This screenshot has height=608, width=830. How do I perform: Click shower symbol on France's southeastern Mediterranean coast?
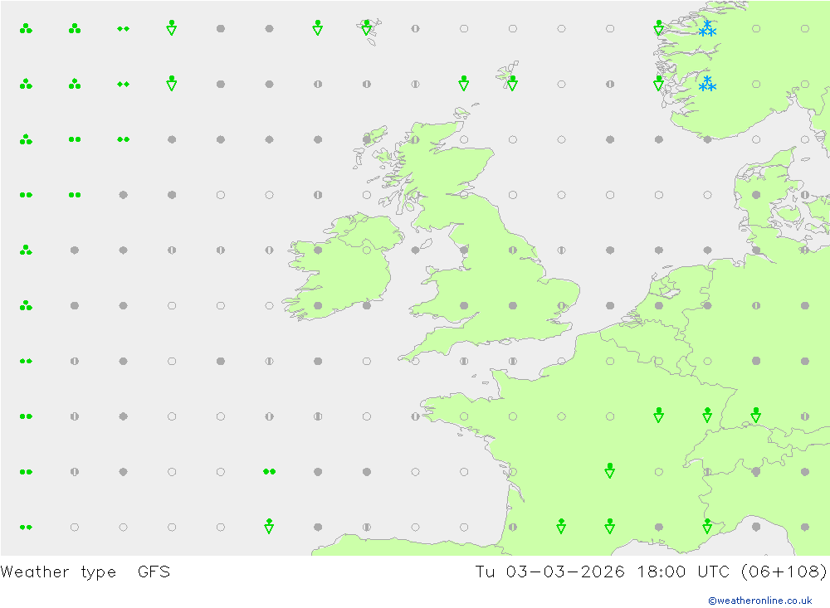[x=707, y=526]
